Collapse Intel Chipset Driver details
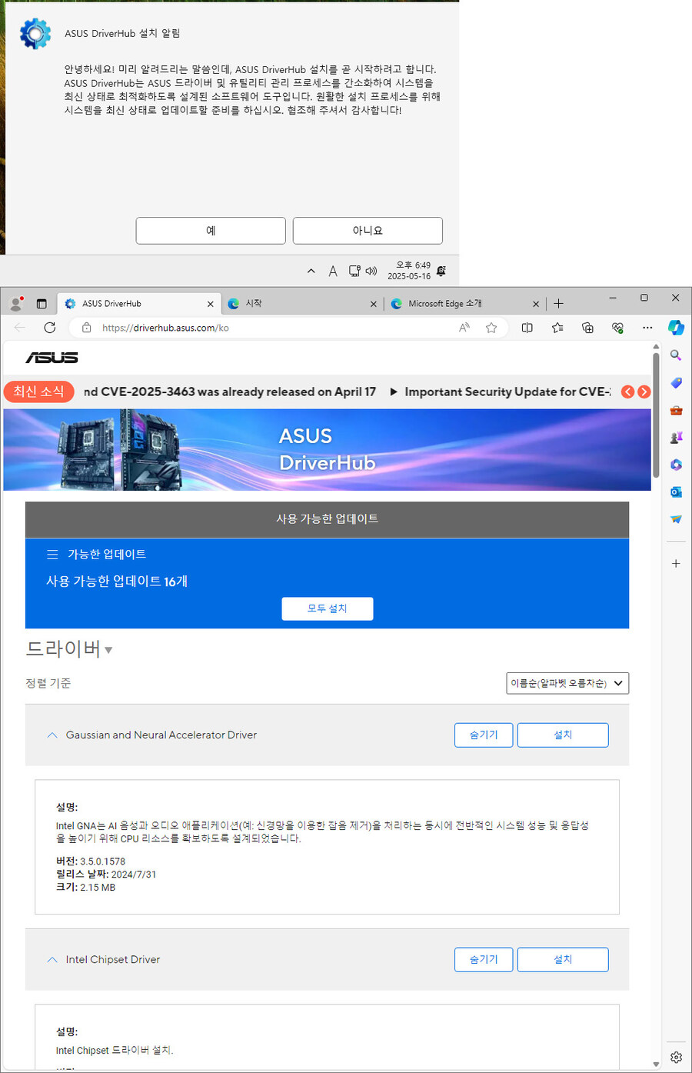The image size is (692, 1073). click(x=52, y=960)
